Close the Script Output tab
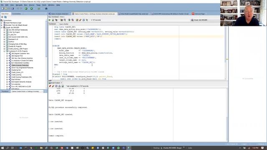This screenshot has width=267, height=150. tap(61, 83)
